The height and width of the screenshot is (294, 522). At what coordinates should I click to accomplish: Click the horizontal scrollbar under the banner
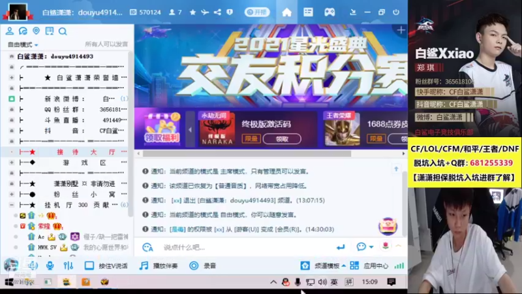pyautogui.click(x=247, y=154)
